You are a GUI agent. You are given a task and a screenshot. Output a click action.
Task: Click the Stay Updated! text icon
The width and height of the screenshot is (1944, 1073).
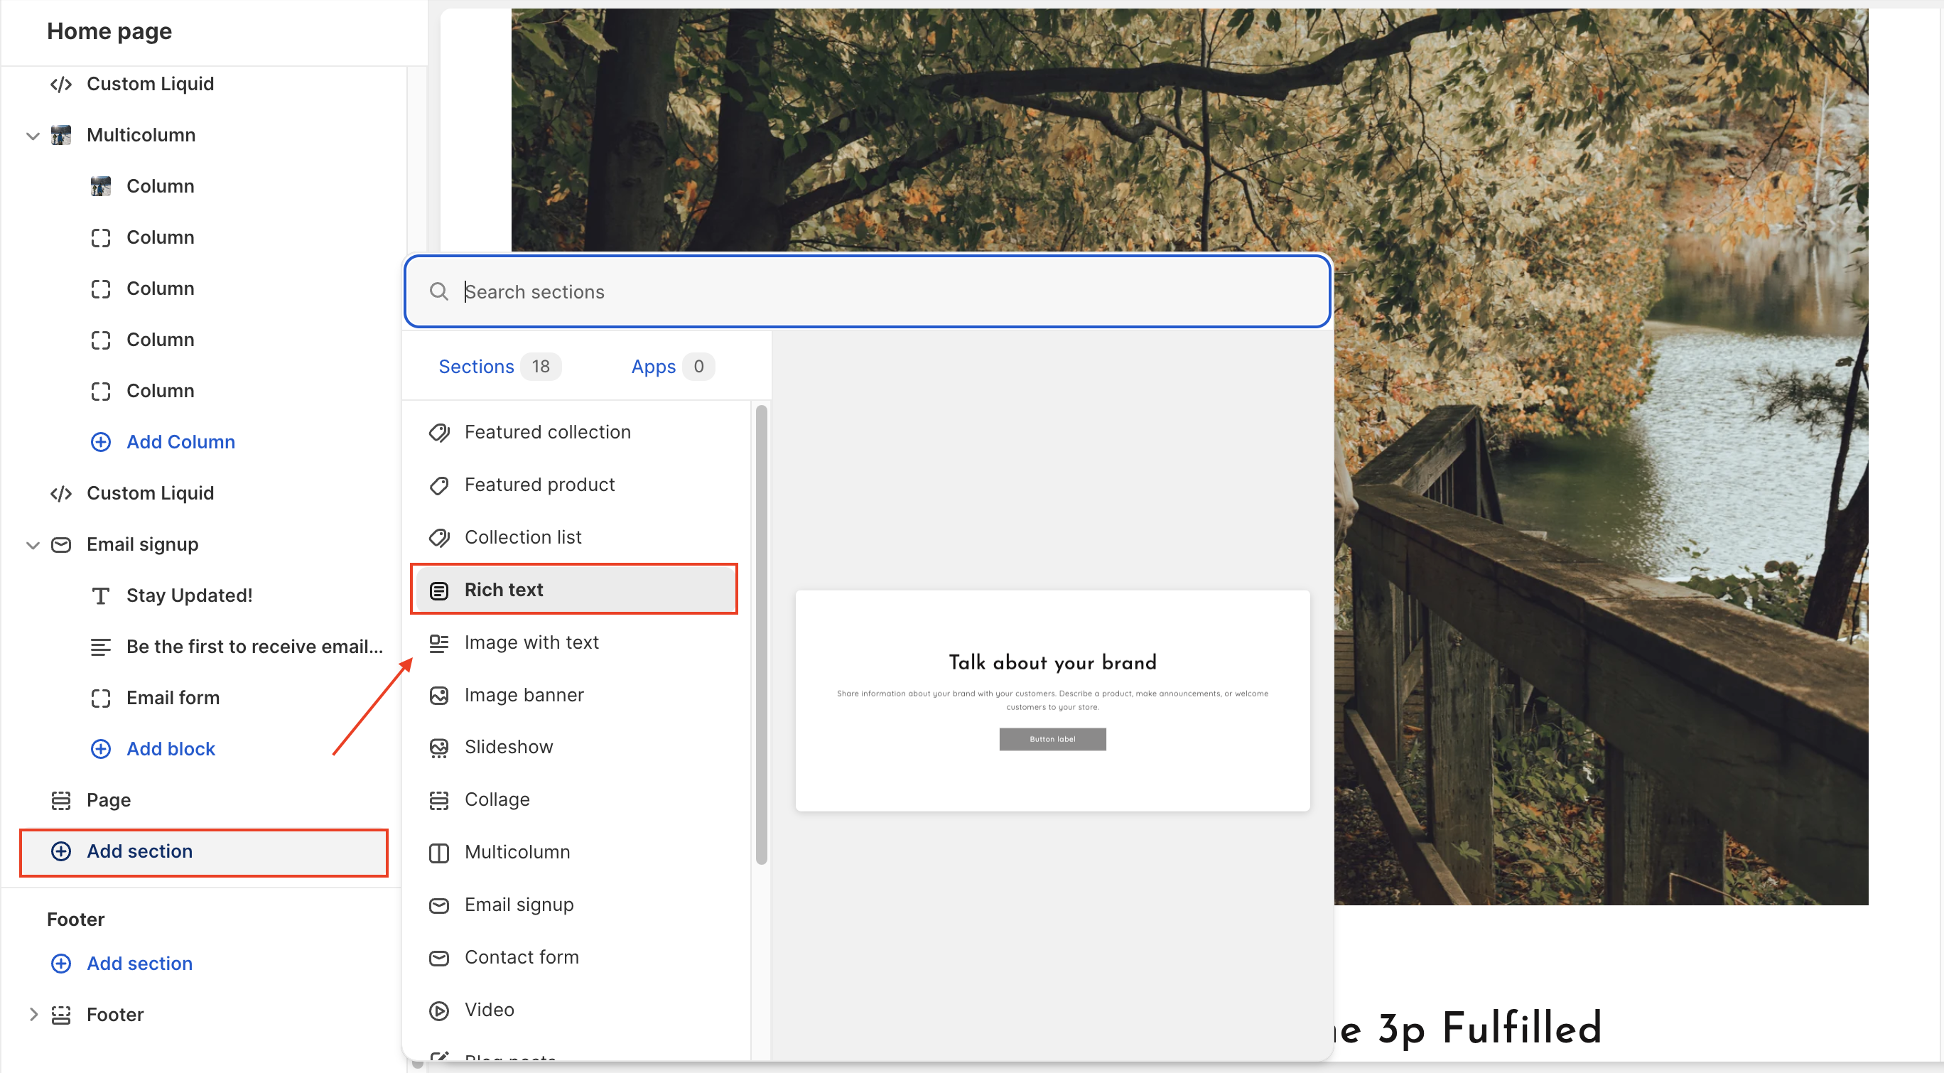[x=100, y=596]
